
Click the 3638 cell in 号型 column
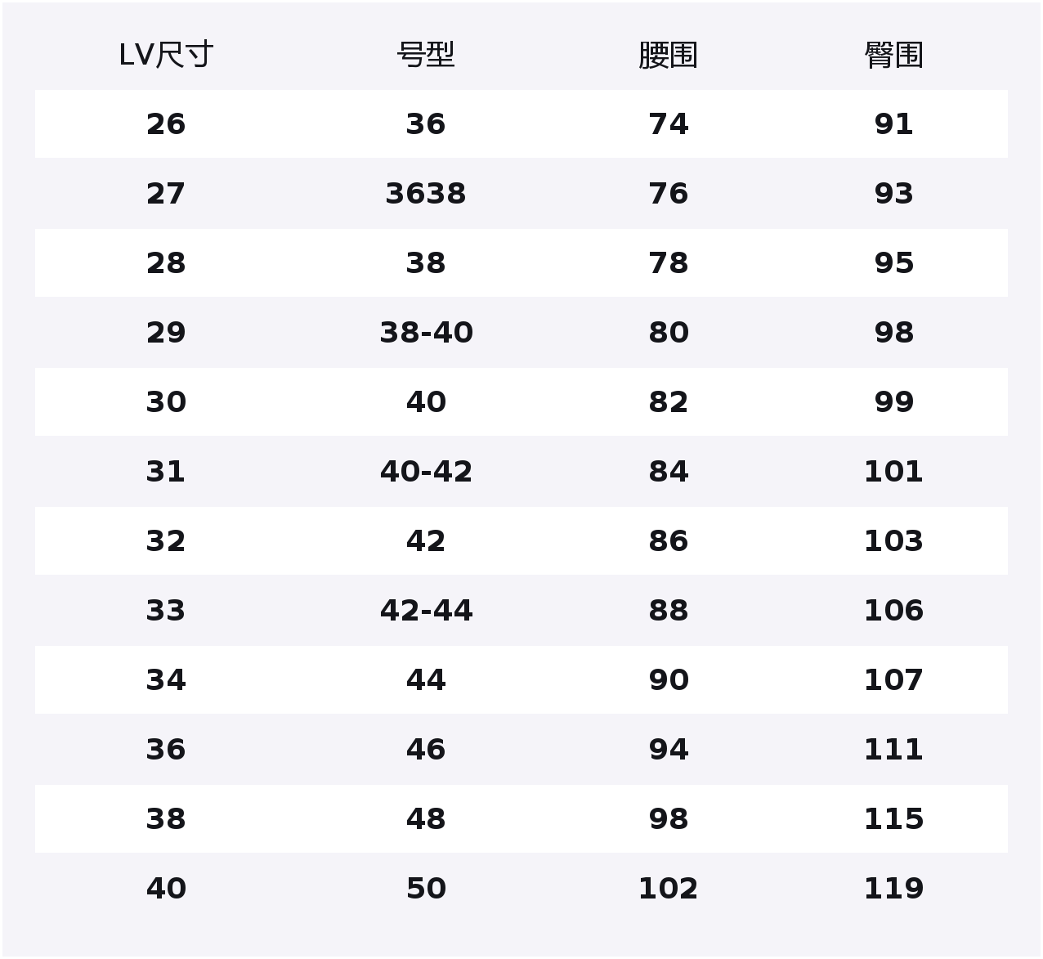(x=426, y=194)
